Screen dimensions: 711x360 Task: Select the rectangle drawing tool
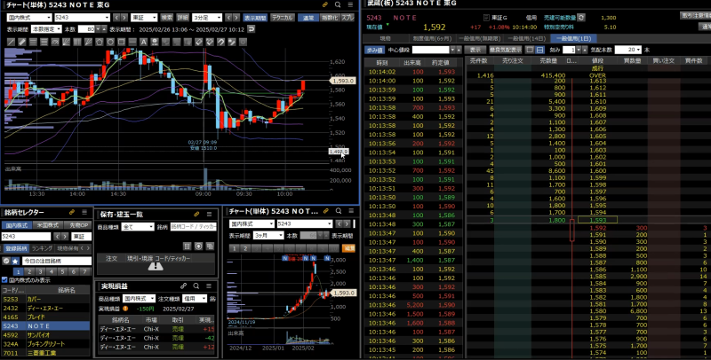[x=121, y=42]
